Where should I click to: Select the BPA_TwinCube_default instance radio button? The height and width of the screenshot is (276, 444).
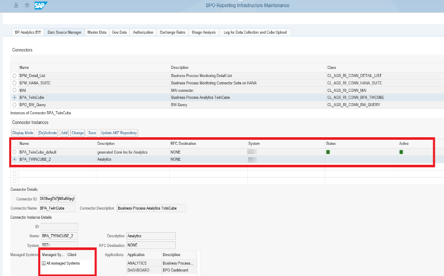tap(14, 152)
